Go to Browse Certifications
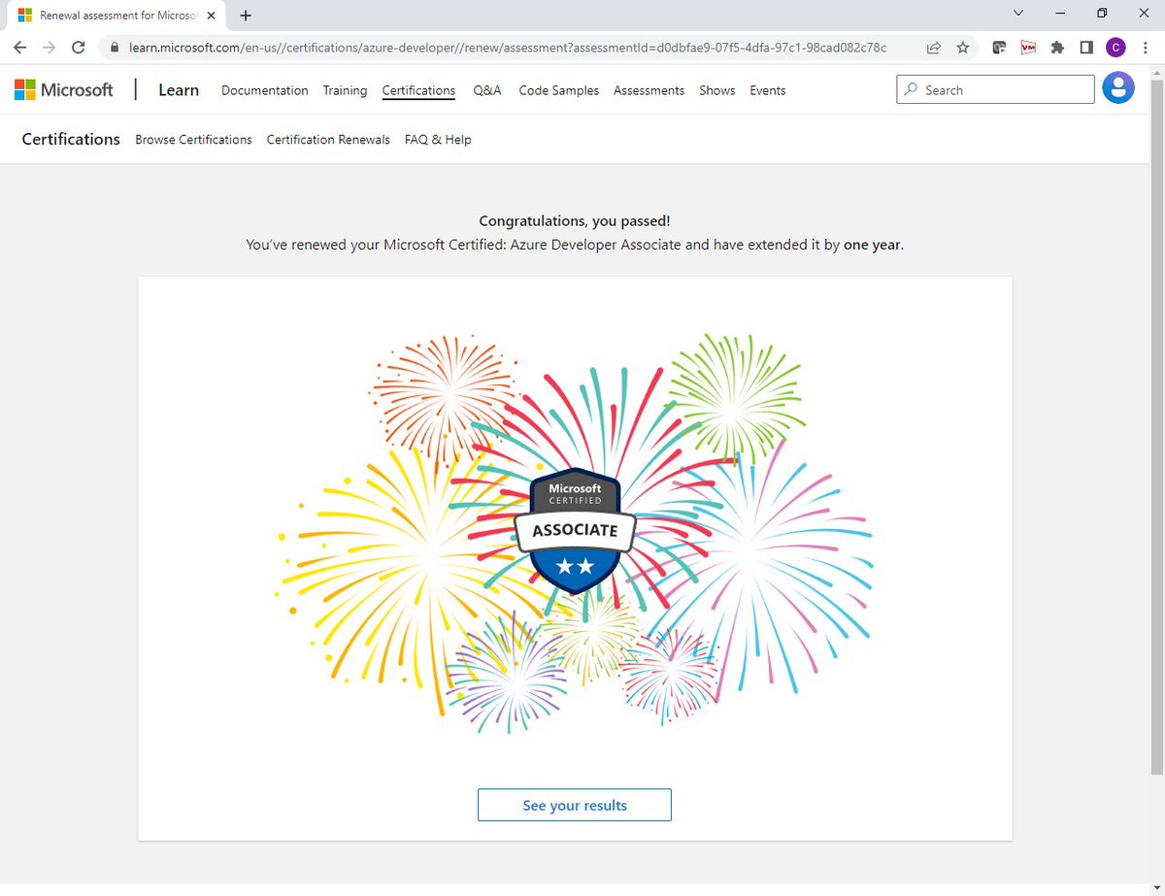The height and width of the screenshot is (896, 1165). (193, 140)
